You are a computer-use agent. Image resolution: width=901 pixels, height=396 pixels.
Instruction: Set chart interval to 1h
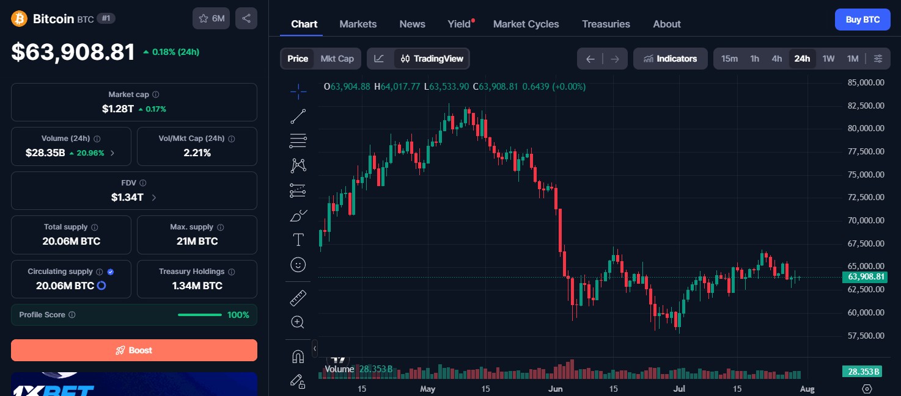coord(755,59)
